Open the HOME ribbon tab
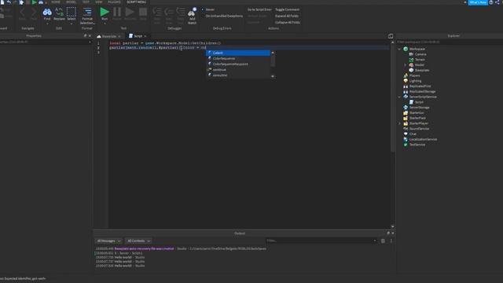This screenshot has width=503, height=283. (56, 2)
